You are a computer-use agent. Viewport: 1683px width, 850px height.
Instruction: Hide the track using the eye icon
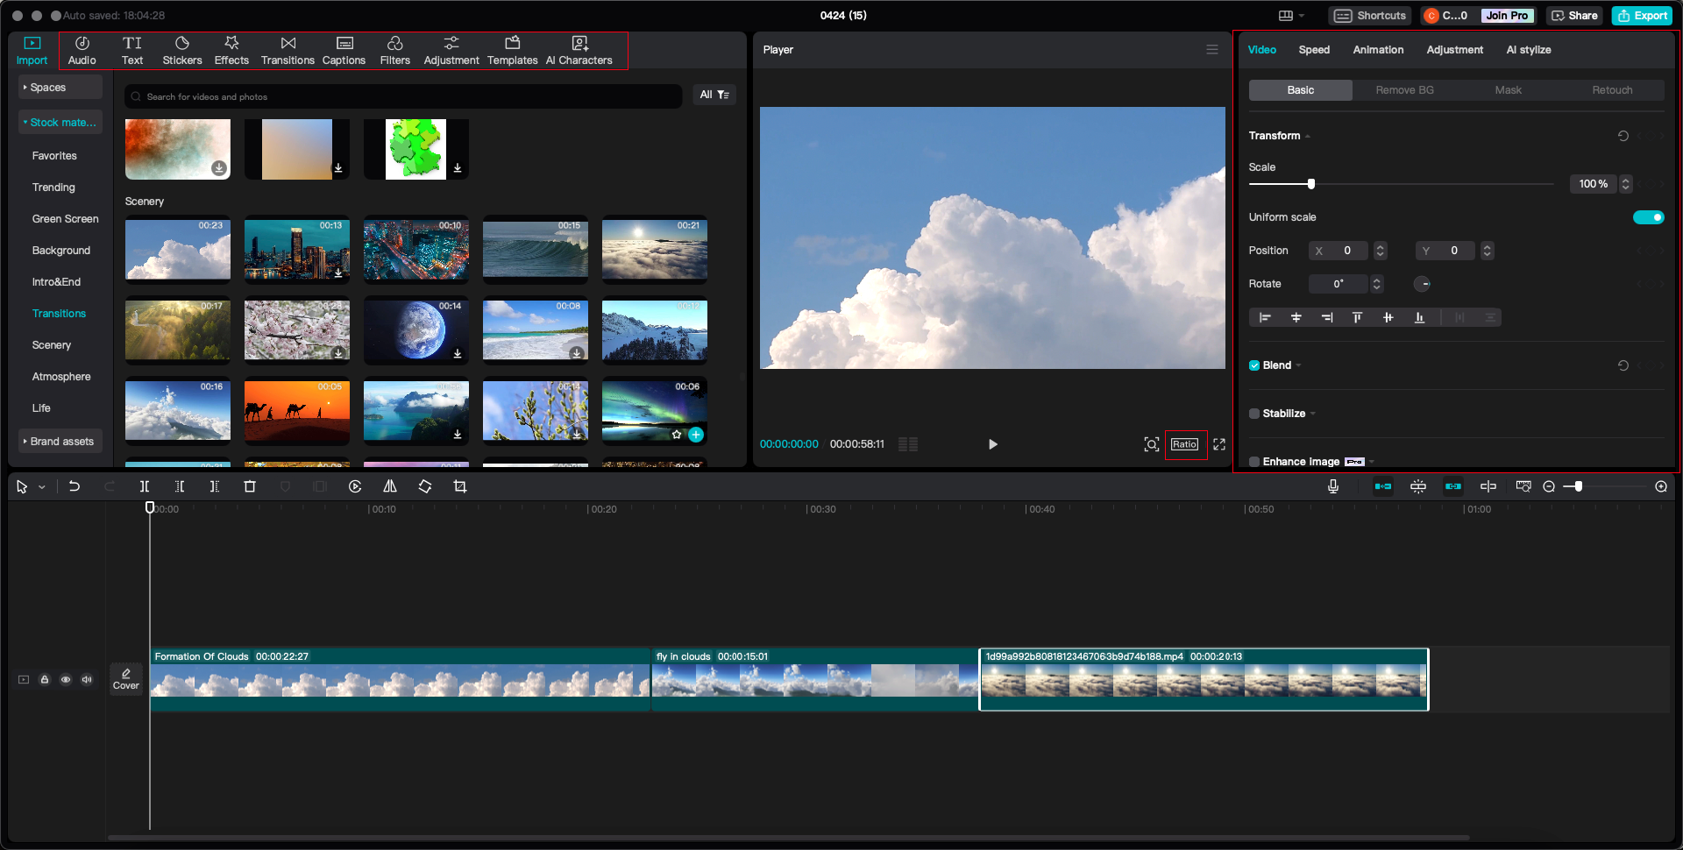[66, 679]
